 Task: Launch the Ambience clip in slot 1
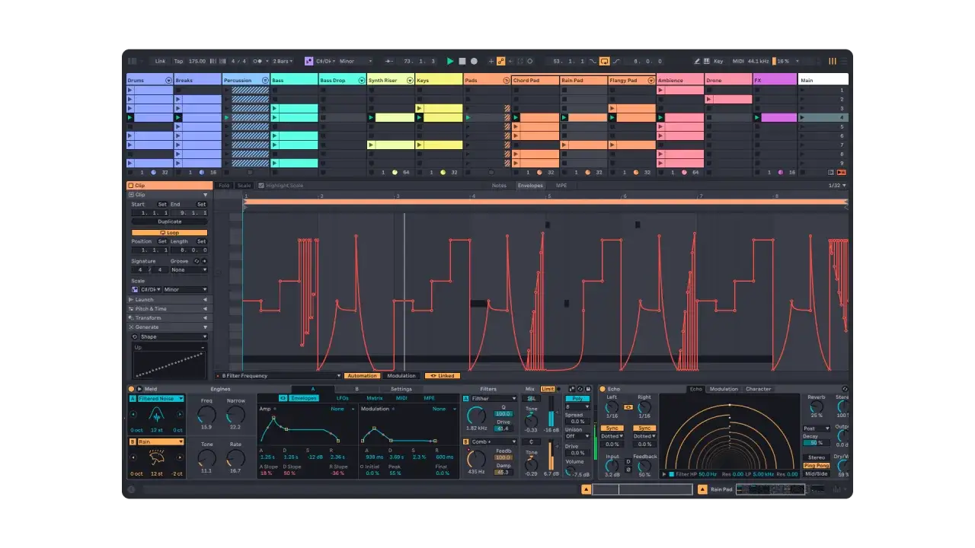(x=661, y=90)
